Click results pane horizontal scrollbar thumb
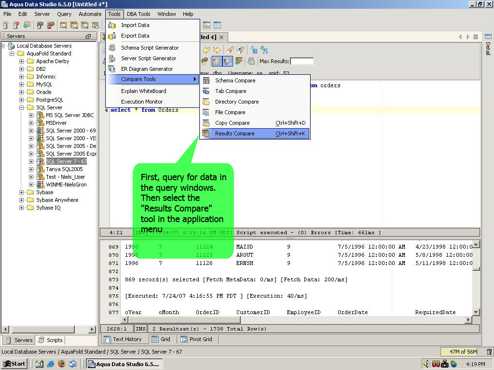This screenshot has height=370, width=494. (x=185, y=320)
